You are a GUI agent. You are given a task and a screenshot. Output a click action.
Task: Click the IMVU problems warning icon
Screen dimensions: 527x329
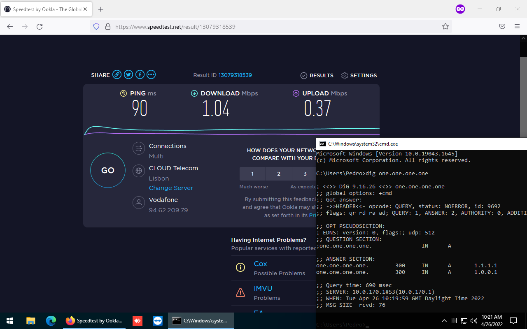(240, 292)
